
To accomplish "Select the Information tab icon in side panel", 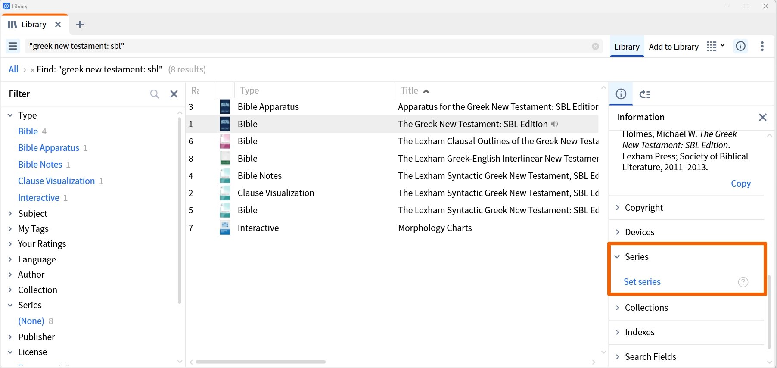I will pos(621,94).
